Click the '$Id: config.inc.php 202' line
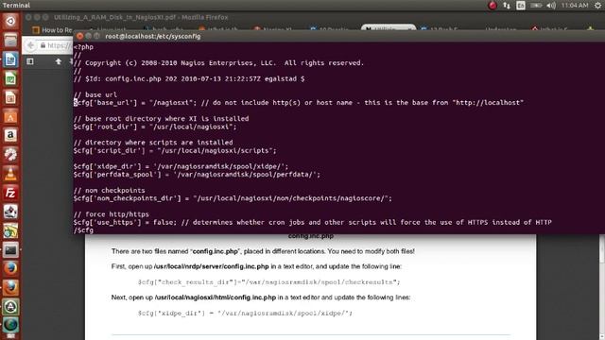 point(189,78)
